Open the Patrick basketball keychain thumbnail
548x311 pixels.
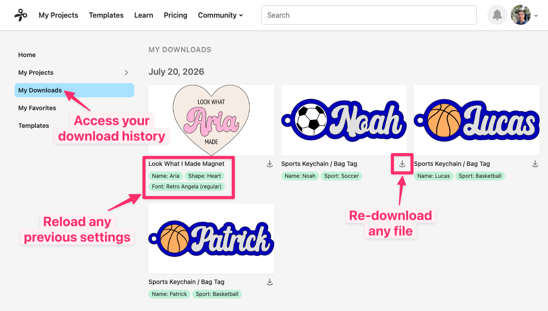211,238
